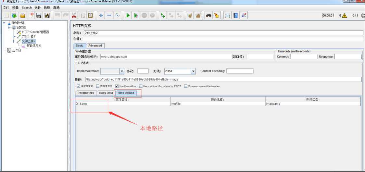Viewport: 365px width, 172px height.
Task: Open the Implementation dropdown
Action: point(122,71)
